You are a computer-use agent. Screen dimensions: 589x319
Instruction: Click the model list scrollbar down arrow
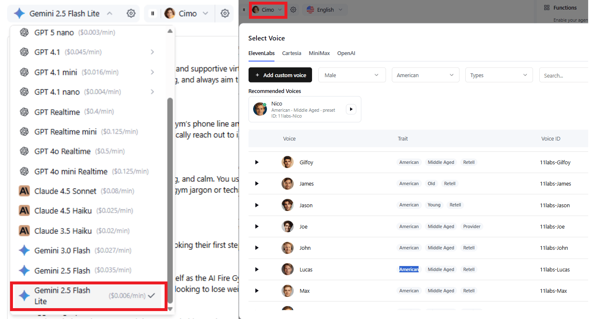[170, 309]
